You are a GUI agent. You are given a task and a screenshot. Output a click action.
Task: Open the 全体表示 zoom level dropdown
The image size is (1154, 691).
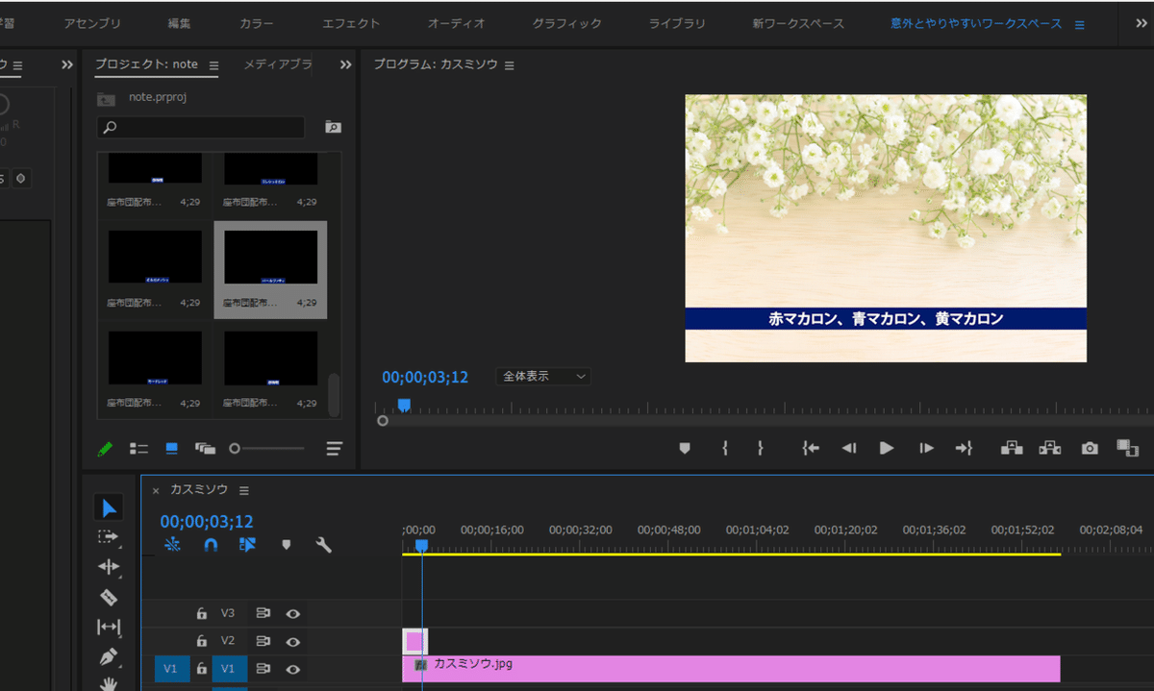[543, 377]
